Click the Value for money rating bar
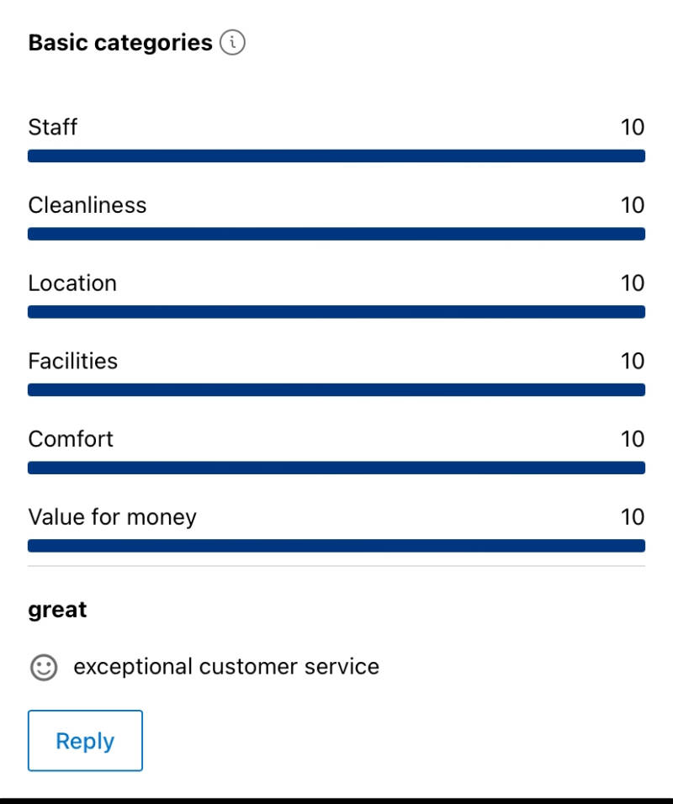Screen dimensions: 673x804 pyautogui.click(x=336, y=546)
